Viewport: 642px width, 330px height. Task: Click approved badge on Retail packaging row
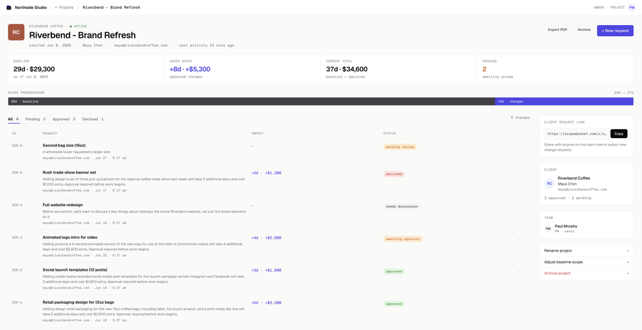(394, 304)
